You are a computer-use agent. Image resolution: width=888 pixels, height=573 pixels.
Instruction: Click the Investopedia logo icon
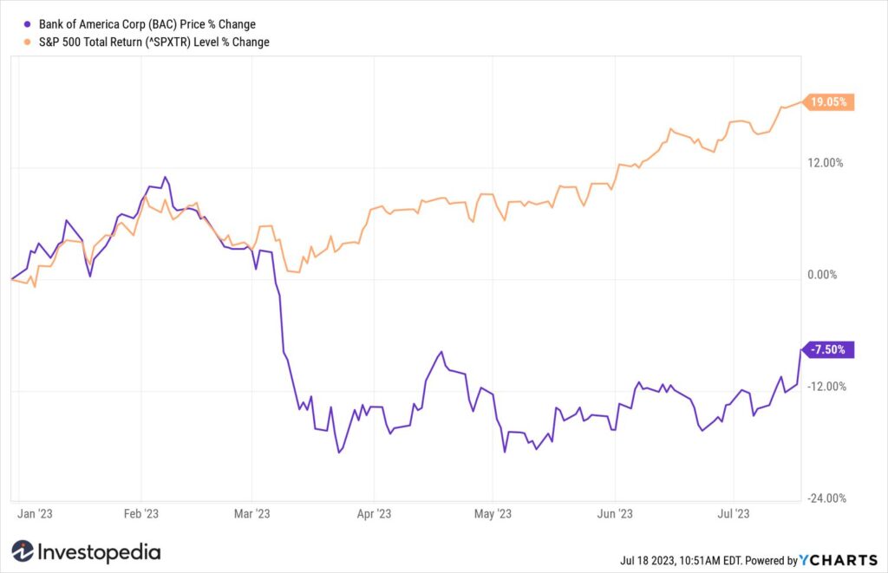coord(23,551)
